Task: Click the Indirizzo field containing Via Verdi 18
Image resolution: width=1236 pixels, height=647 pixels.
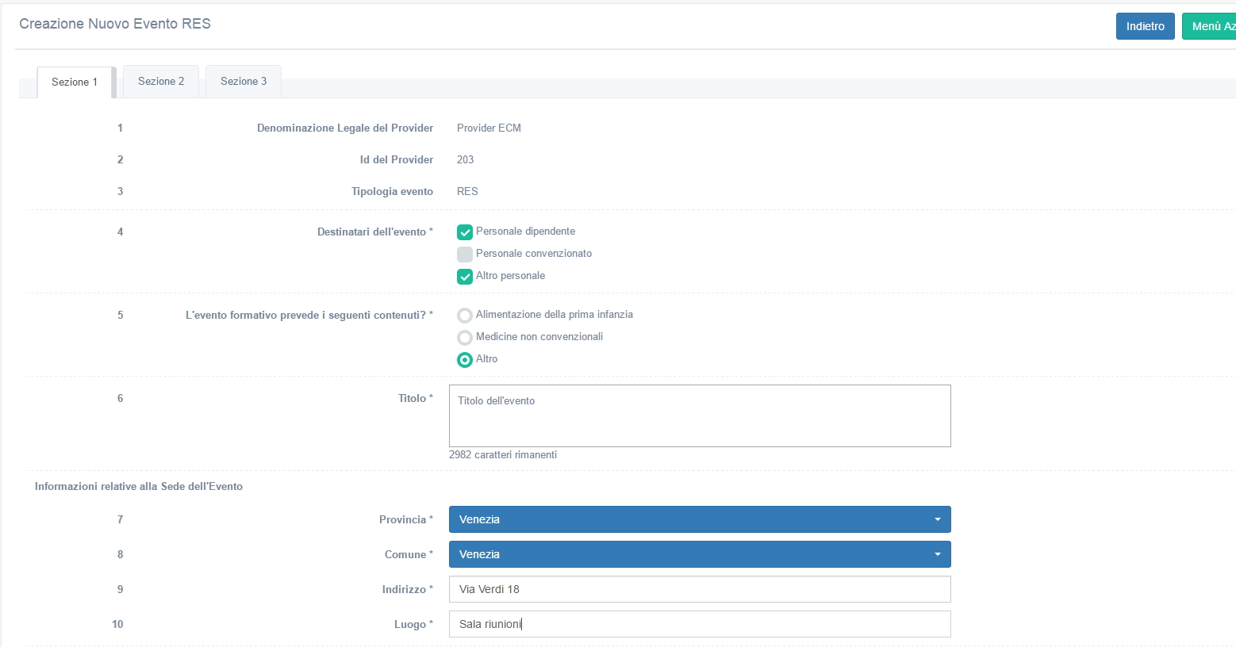Action: tap(699, 589)
